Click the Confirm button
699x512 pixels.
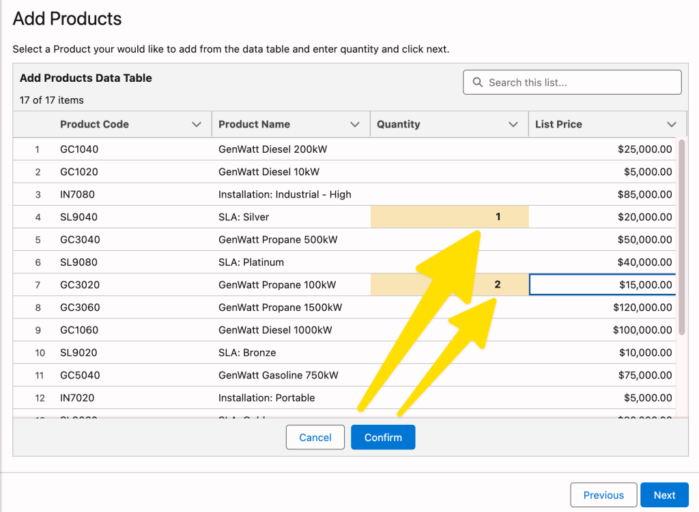pyautogui.click(x=383, y=437)
